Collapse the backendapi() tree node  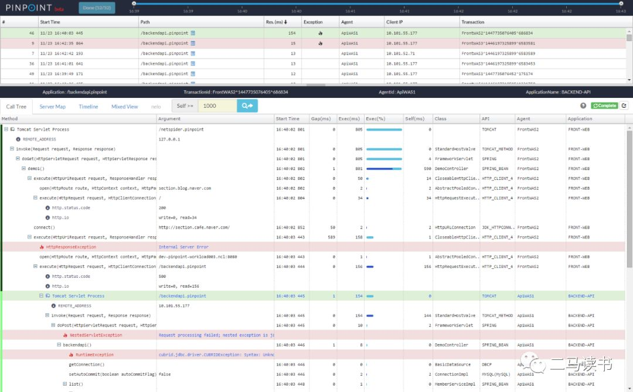click(x=59, y=345)
